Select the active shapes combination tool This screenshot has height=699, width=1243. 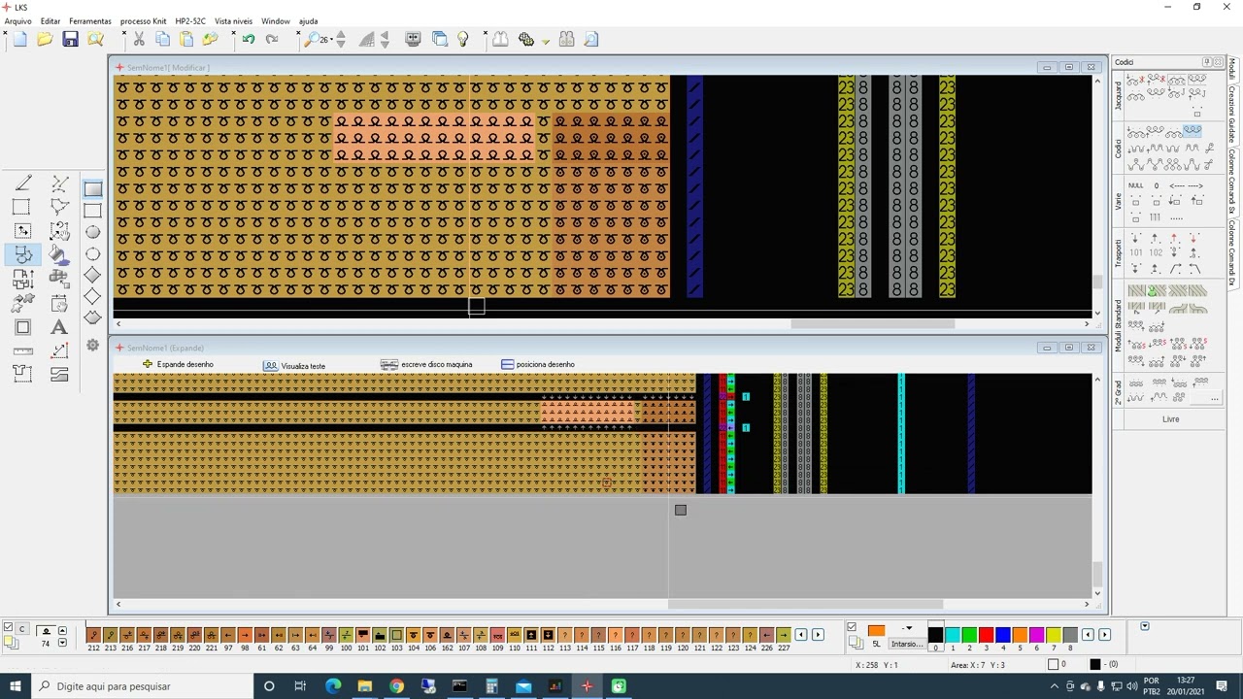[x=22, y=254]
